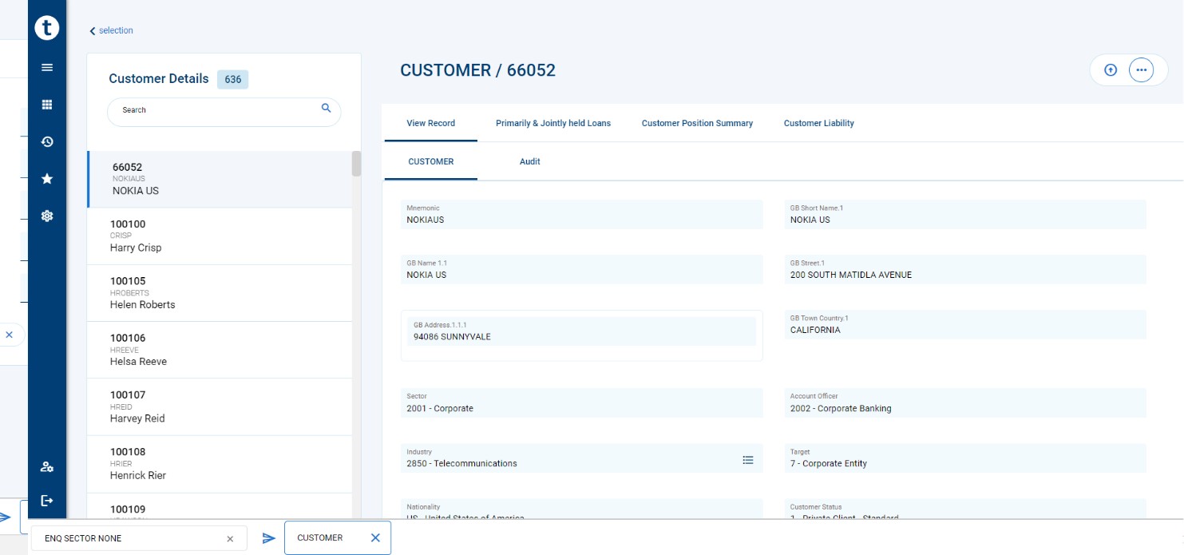Click the Temenos logo icon
1184x555 pixels.
point(47,28)
